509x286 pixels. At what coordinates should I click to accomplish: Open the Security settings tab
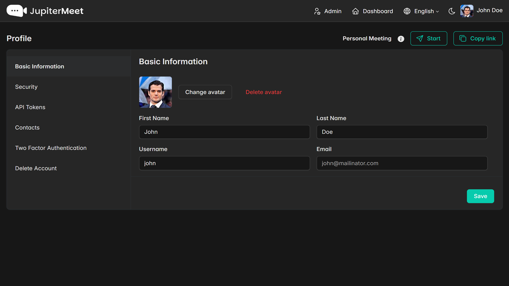point(26,87)
